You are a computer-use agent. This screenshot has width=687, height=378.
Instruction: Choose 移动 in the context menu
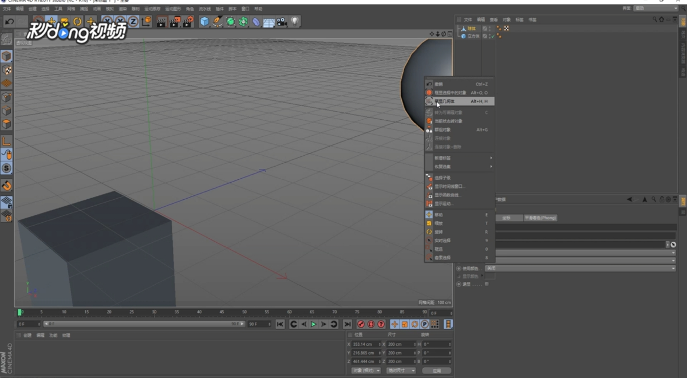(x=460, y=215)
